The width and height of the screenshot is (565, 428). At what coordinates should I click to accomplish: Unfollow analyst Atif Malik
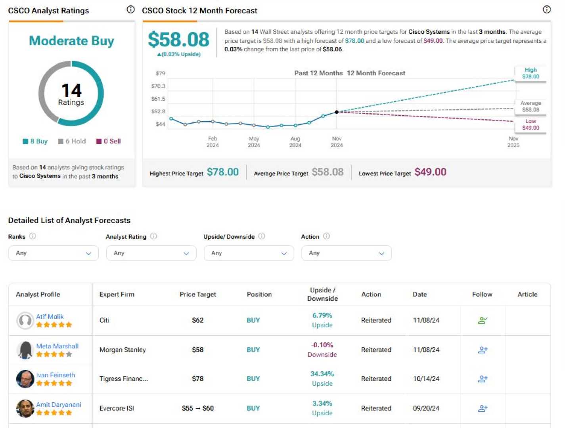click(483, 320)
